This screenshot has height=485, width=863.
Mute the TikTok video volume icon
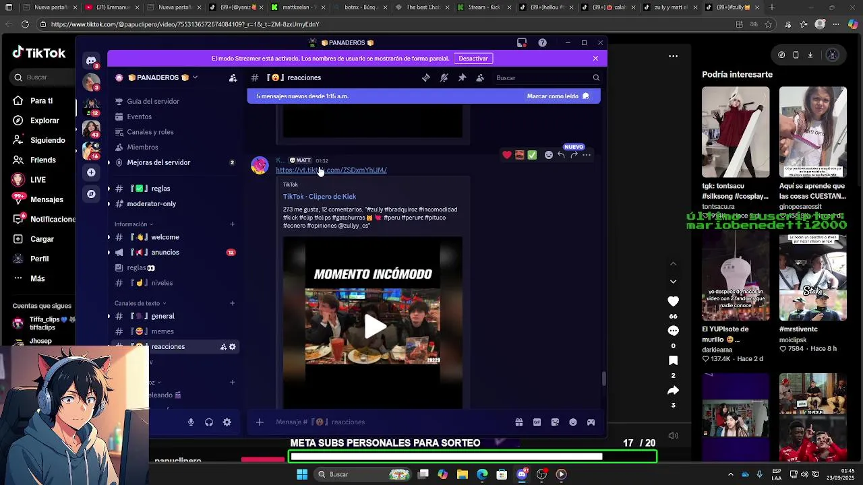673,436
